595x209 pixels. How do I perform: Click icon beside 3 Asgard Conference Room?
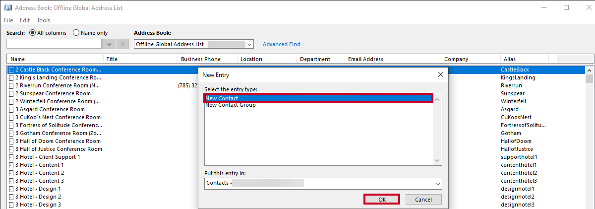click(11, 110)
